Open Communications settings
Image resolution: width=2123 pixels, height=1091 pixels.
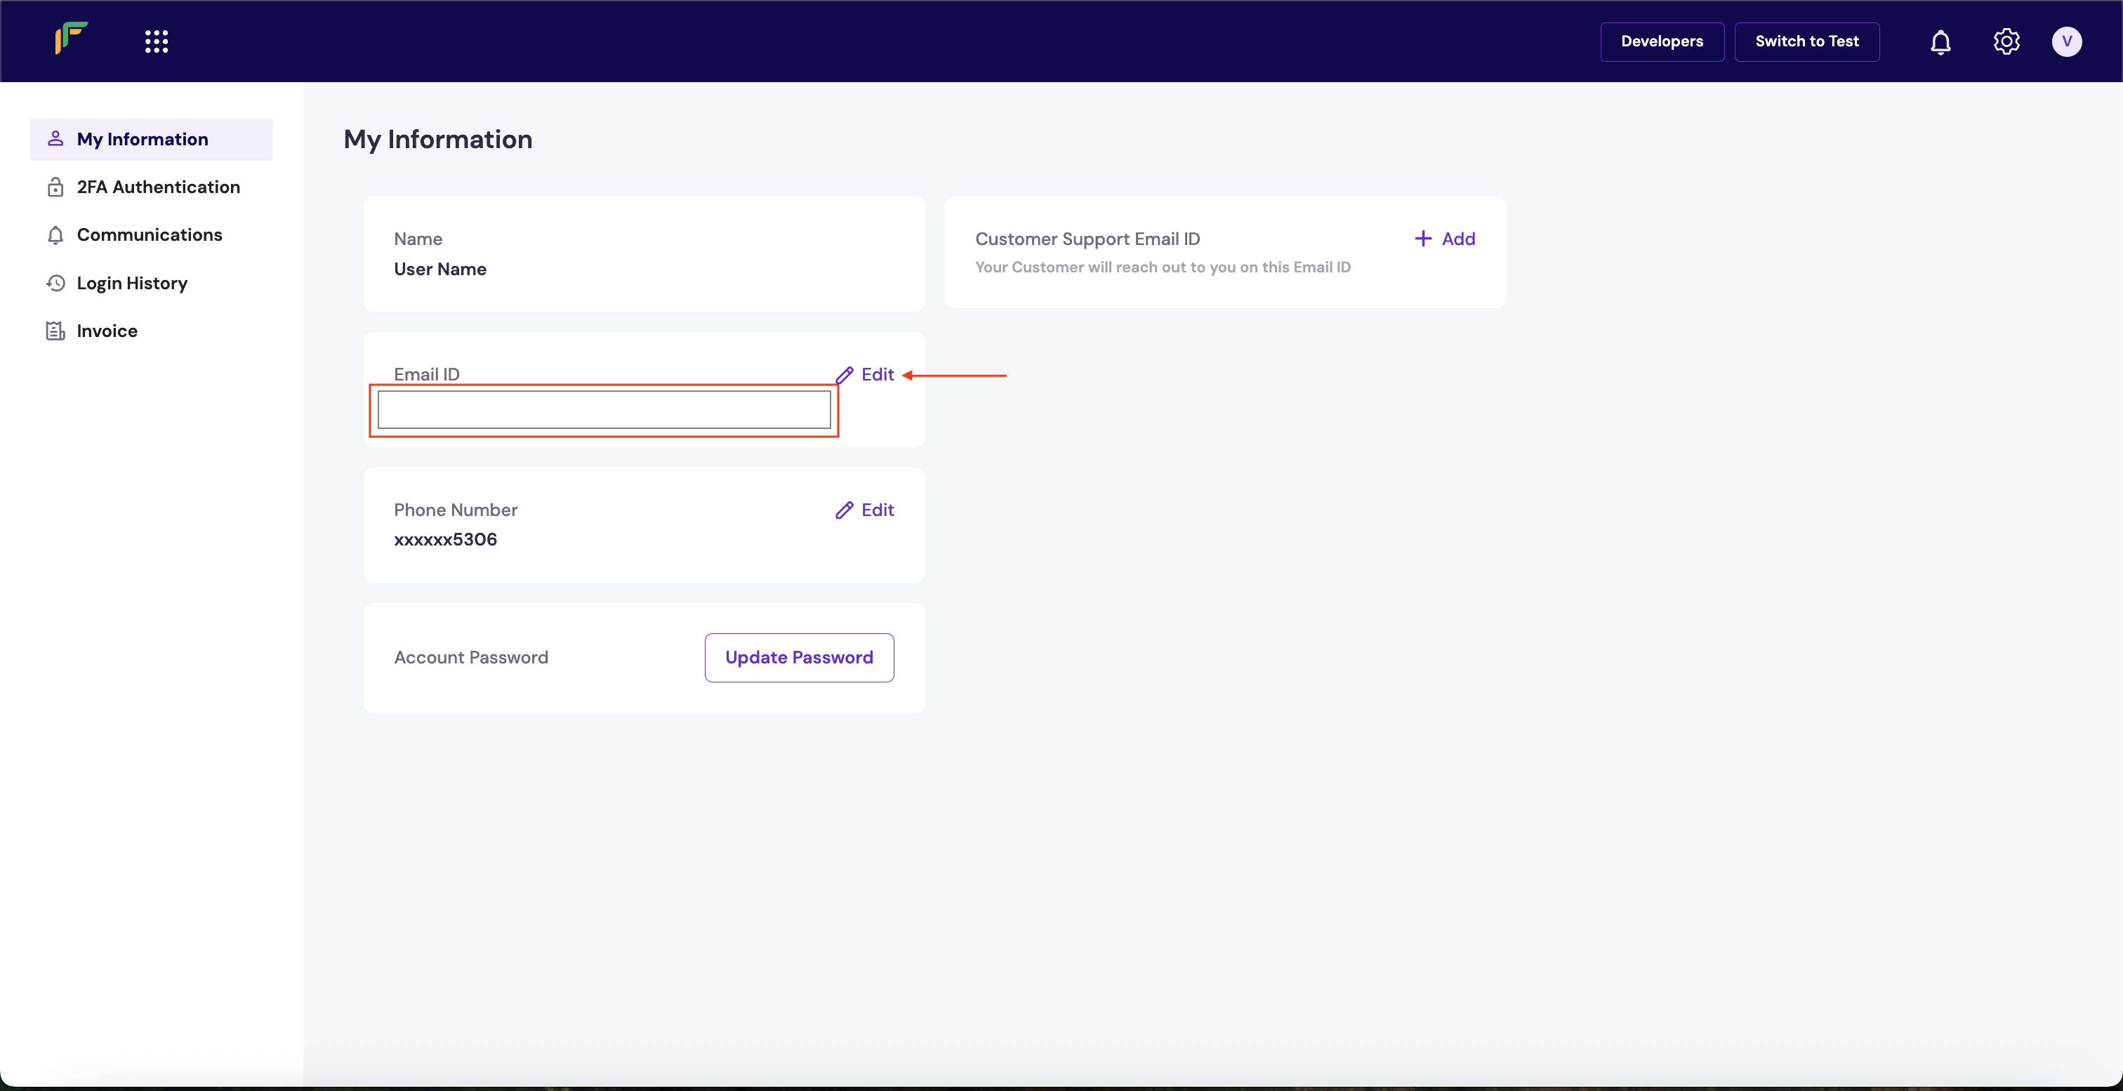tap(149, 235)
